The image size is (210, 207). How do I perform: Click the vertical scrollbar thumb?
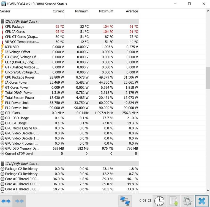[208, 77]
